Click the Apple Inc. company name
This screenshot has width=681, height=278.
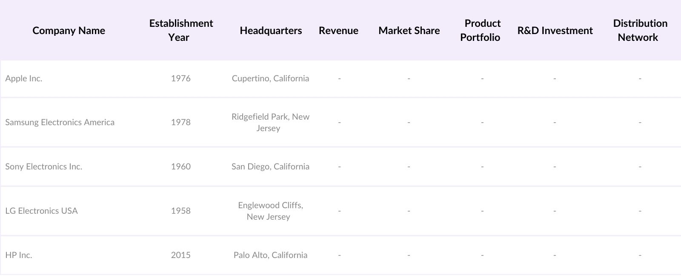tap(24, 78)
